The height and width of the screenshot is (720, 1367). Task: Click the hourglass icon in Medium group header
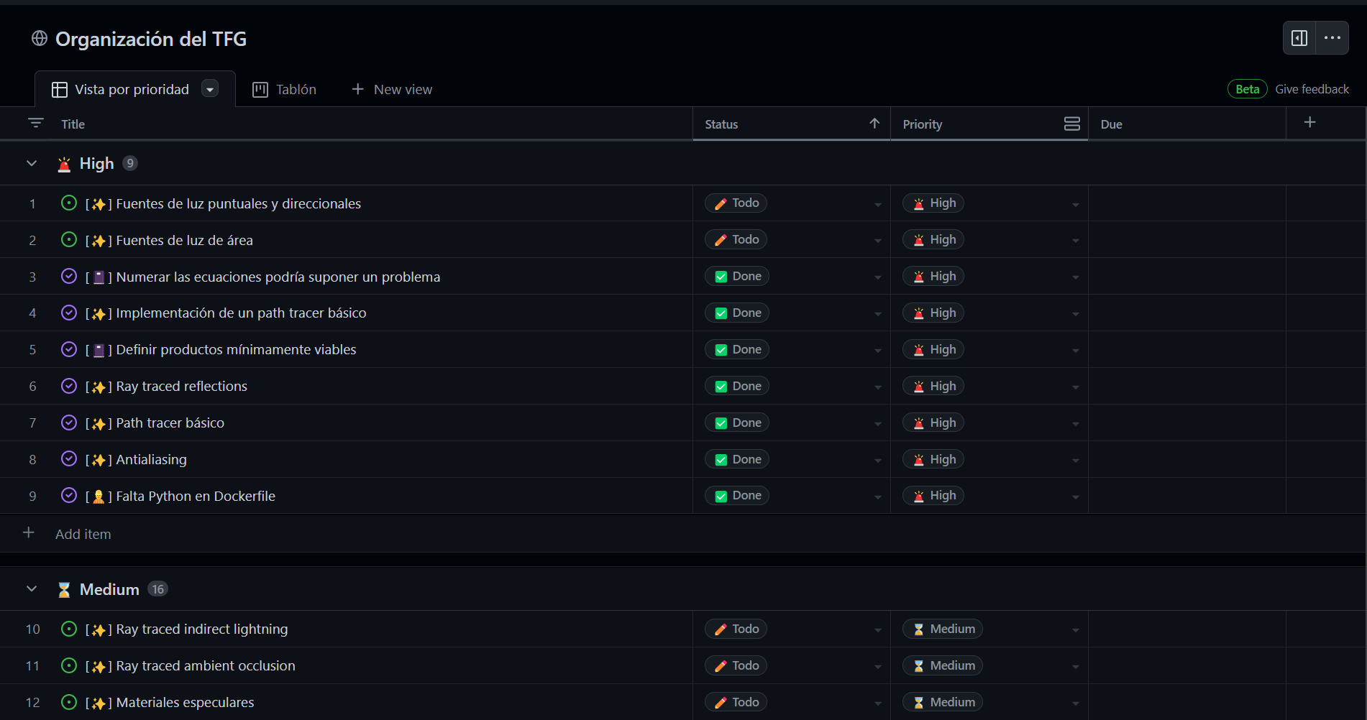click(x=64, y=590)
